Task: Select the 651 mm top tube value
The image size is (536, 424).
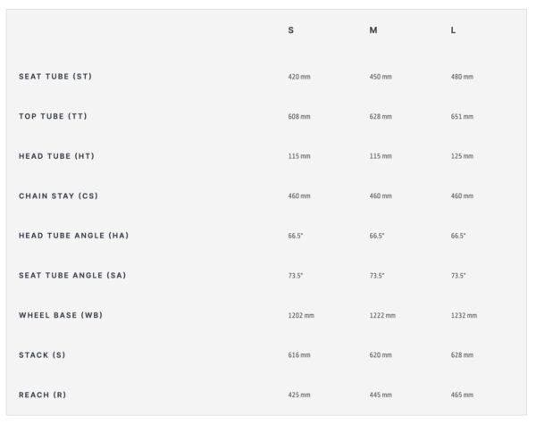Action: 462,117
